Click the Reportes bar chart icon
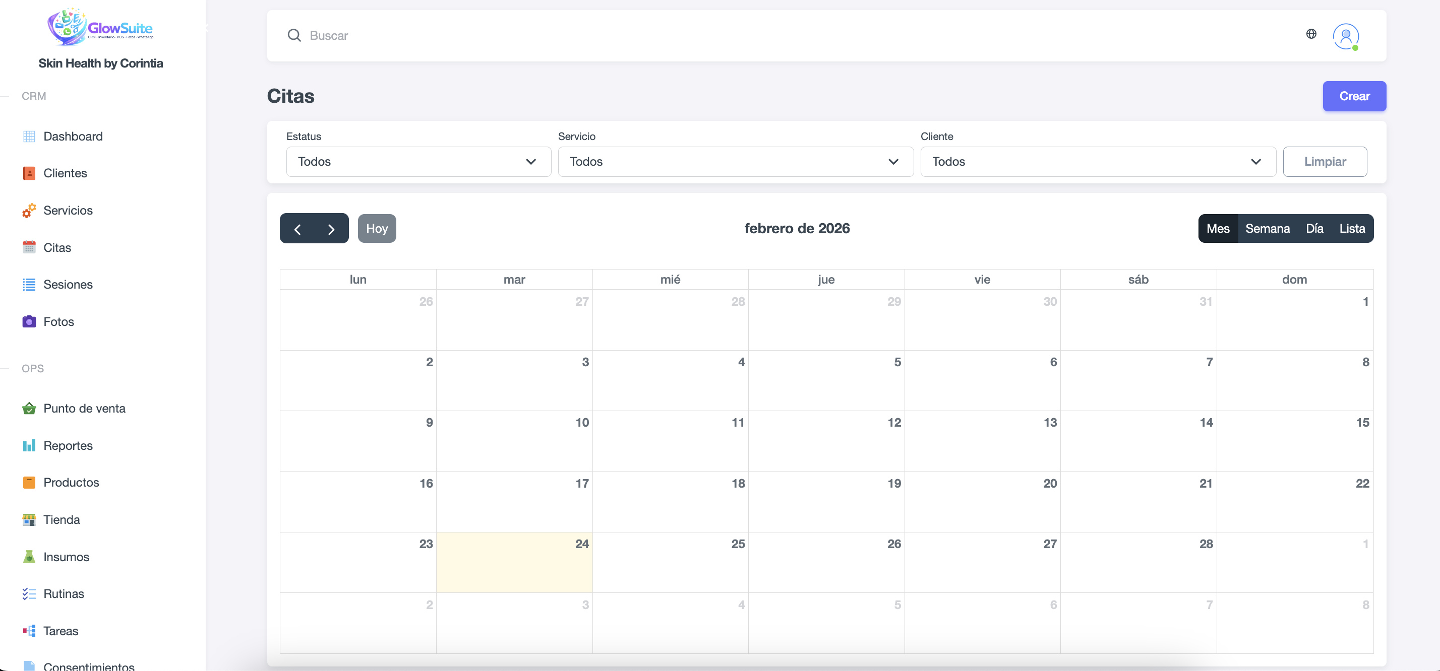The width and height of the screenshot is (1440, 671). click(x=29, y=445)
